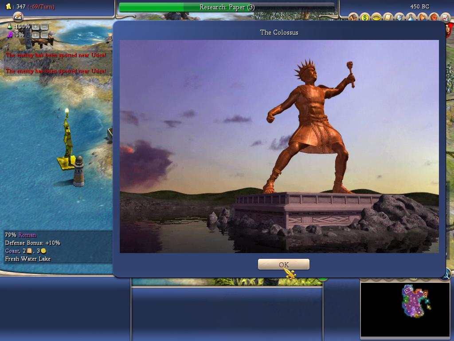Open the Civics gold ring icon
Screen dimensions: 454x341
[x=376, y=17]
